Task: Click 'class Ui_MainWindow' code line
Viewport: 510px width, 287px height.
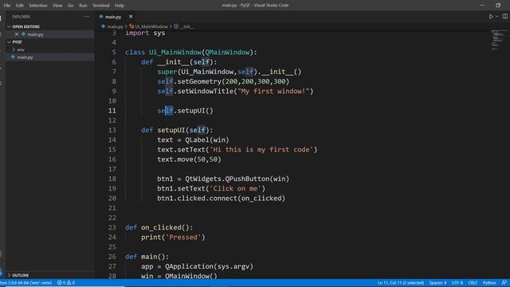Action: click(x=191, y=52)
